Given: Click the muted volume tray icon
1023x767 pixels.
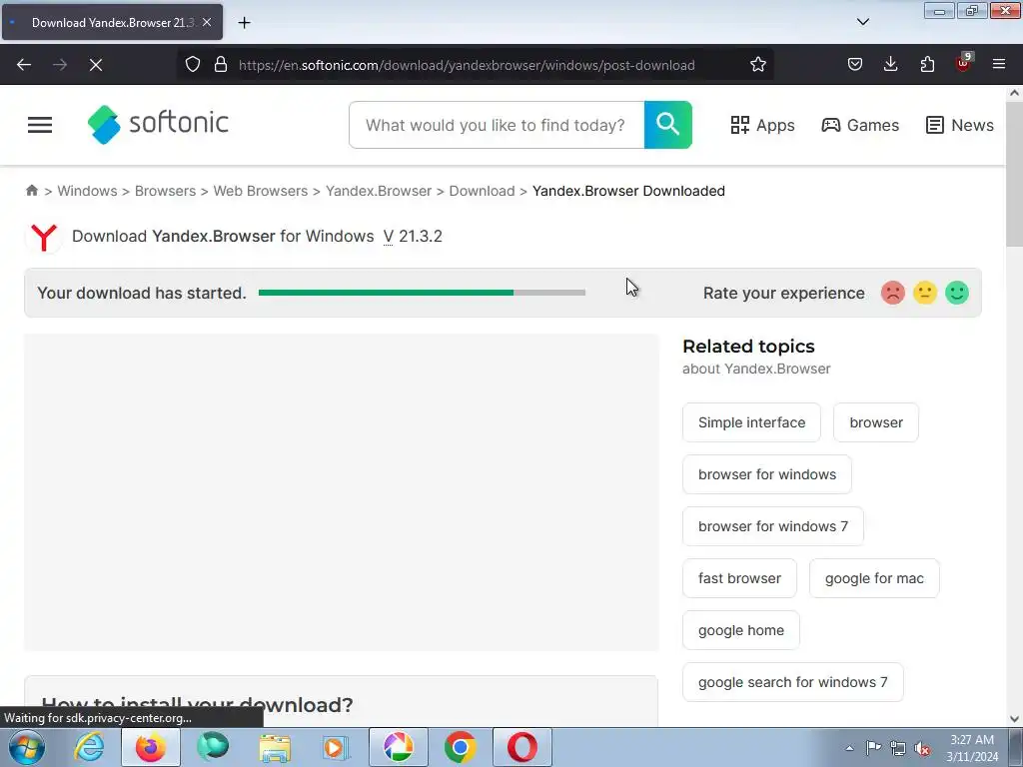Looking at the screenshot, I should click(922, 748).
